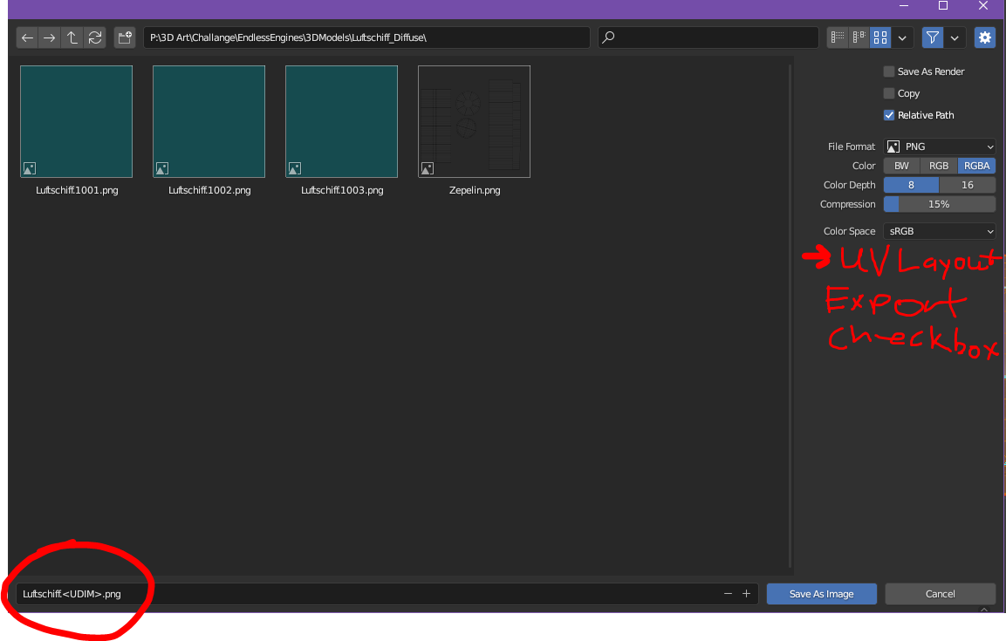Image resolution: width=1006 pixels, height=641 pixels.
Task: Toggle options gear panel
Action: (x=985, y=38)
